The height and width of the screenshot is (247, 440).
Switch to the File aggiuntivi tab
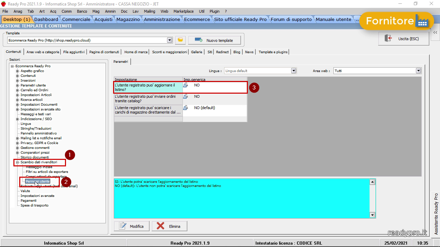coord(74,52)
